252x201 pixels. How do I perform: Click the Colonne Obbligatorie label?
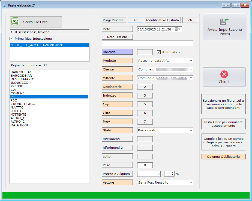point(223,157)
